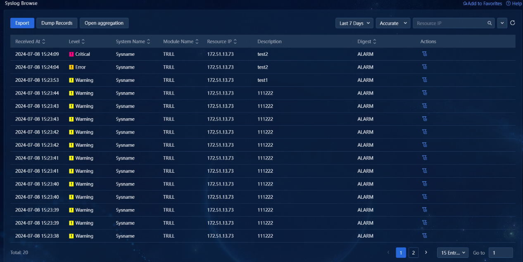523x262 pixels.
Task: Click the Syslog Browse title
Action: tap(21, 3)
